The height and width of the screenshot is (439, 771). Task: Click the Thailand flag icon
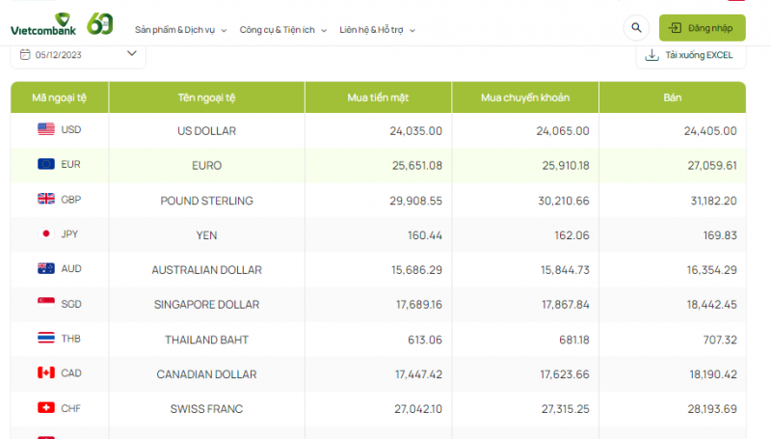tap(46, 339)
